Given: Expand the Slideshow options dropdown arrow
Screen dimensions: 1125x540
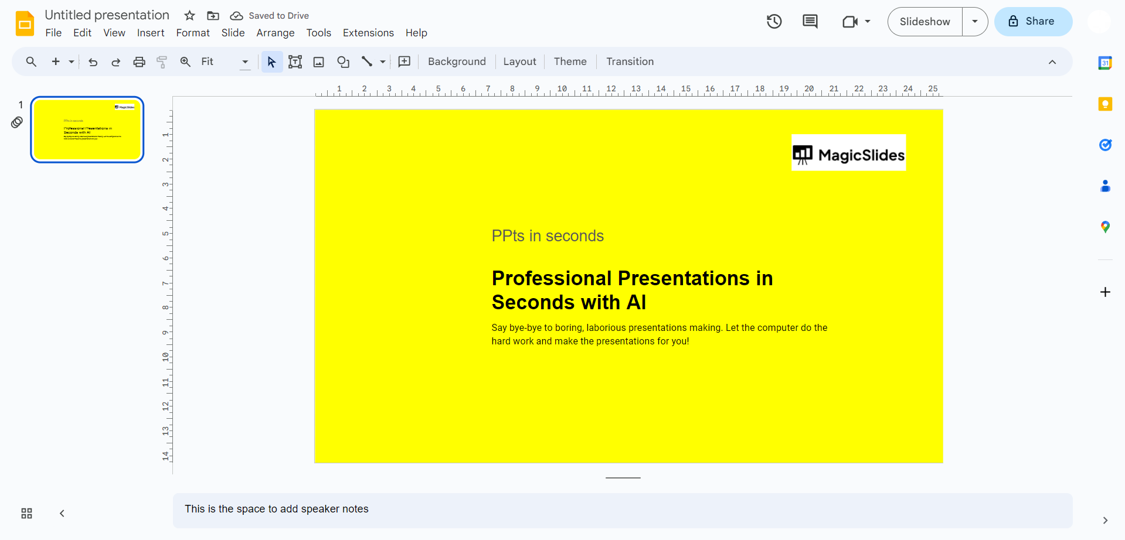Looking at the screenshot, I should click(x=975, y=22).
